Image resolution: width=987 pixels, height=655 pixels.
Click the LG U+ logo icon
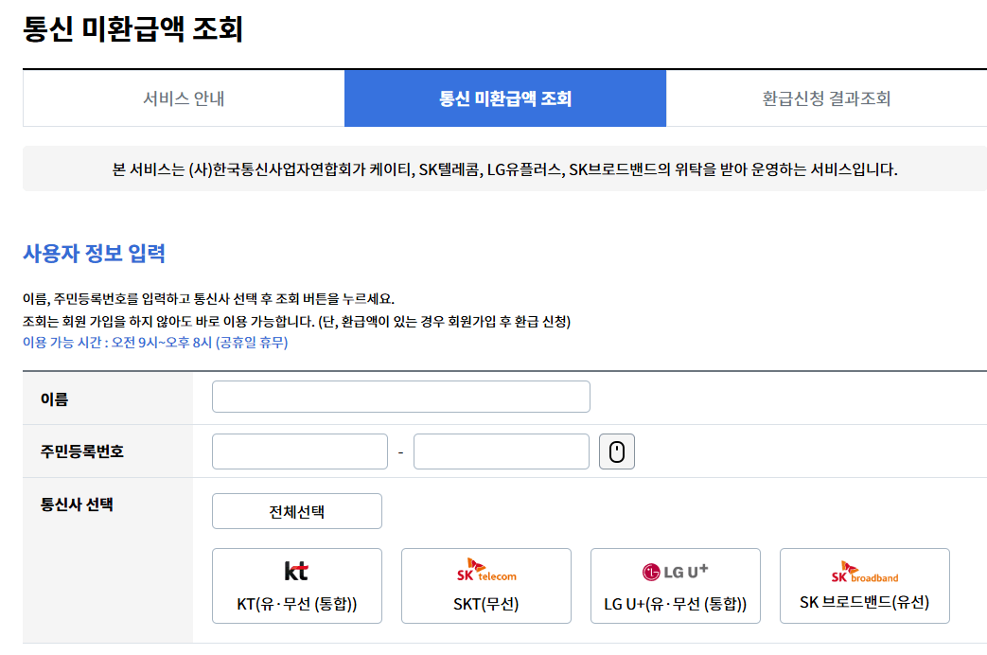pos(675,573)
